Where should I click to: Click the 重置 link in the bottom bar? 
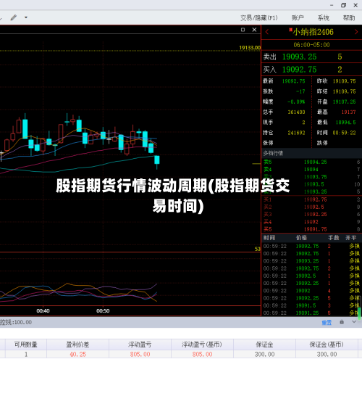coord(327,323)
